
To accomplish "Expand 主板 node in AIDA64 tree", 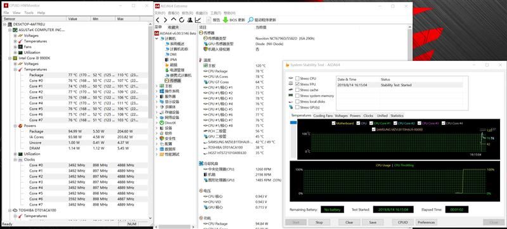I will (x=157, y=86).
